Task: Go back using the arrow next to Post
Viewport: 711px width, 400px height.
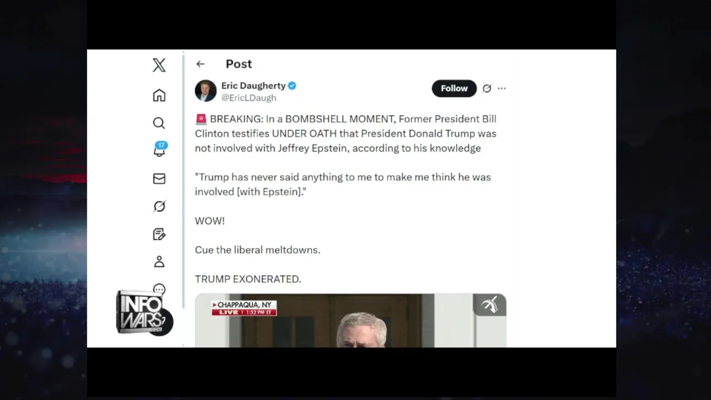Action: pos(201,64)
